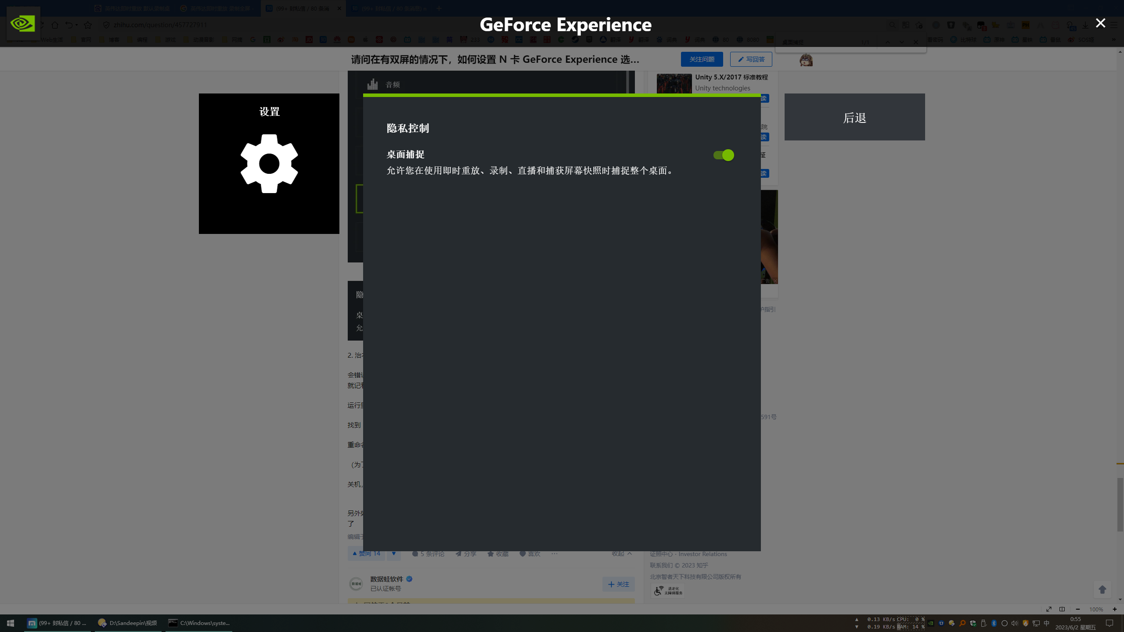
Task: Open the Windows notification center icon
Action: click(x=1110, y=623)
